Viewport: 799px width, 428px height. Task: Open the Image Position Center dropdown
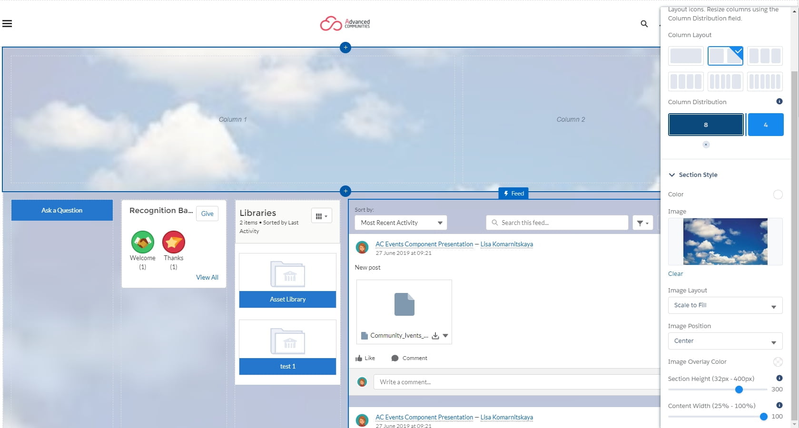(724, 341)
